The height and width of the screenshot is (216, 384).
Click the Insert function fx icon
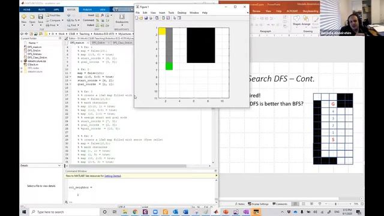pos(102,15)
